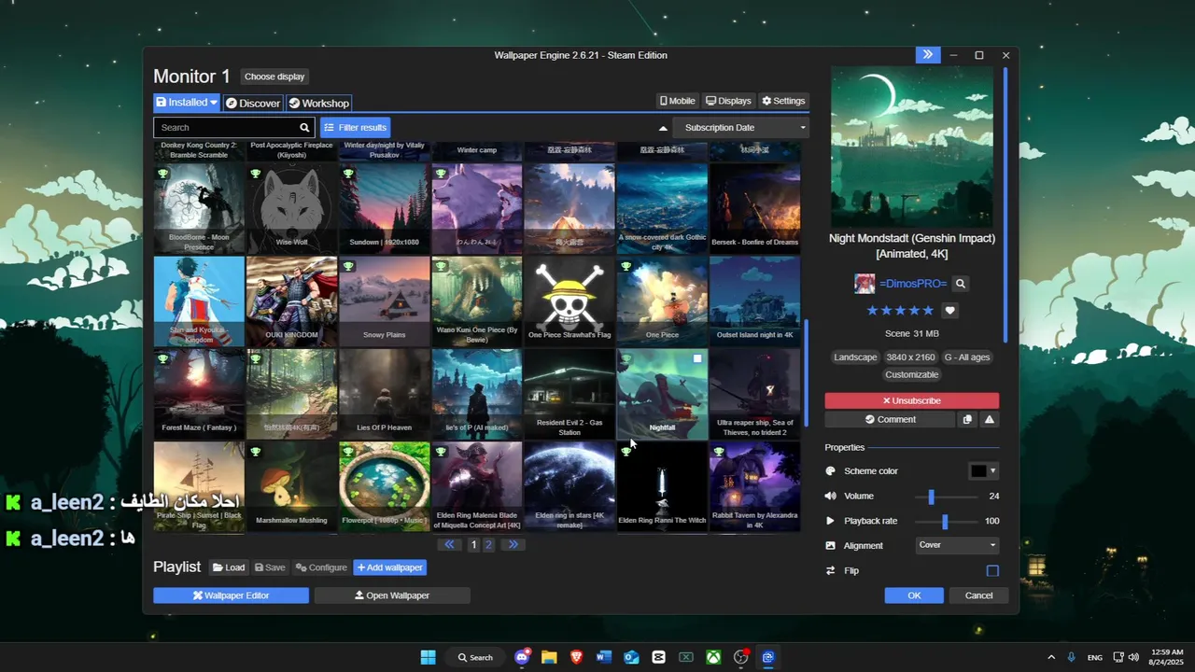This screenshot has width=1195, height=672.
Task: Click the Playback rate slider handle
Action: 945,521
